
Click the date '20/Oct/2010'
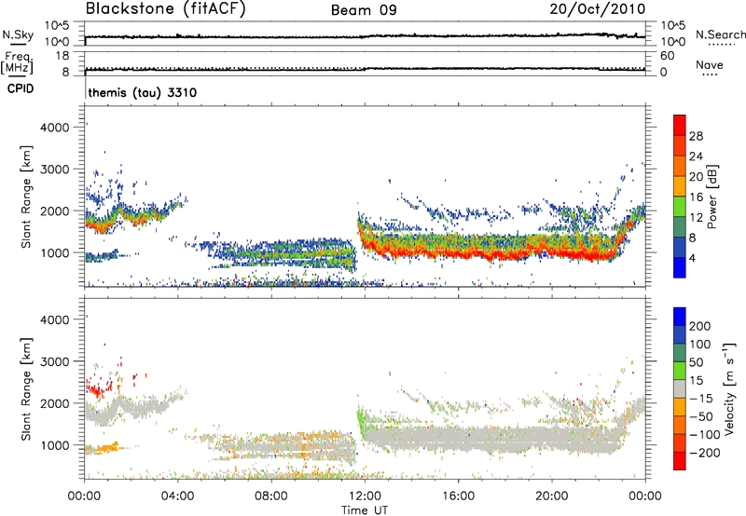click(598, 9)
